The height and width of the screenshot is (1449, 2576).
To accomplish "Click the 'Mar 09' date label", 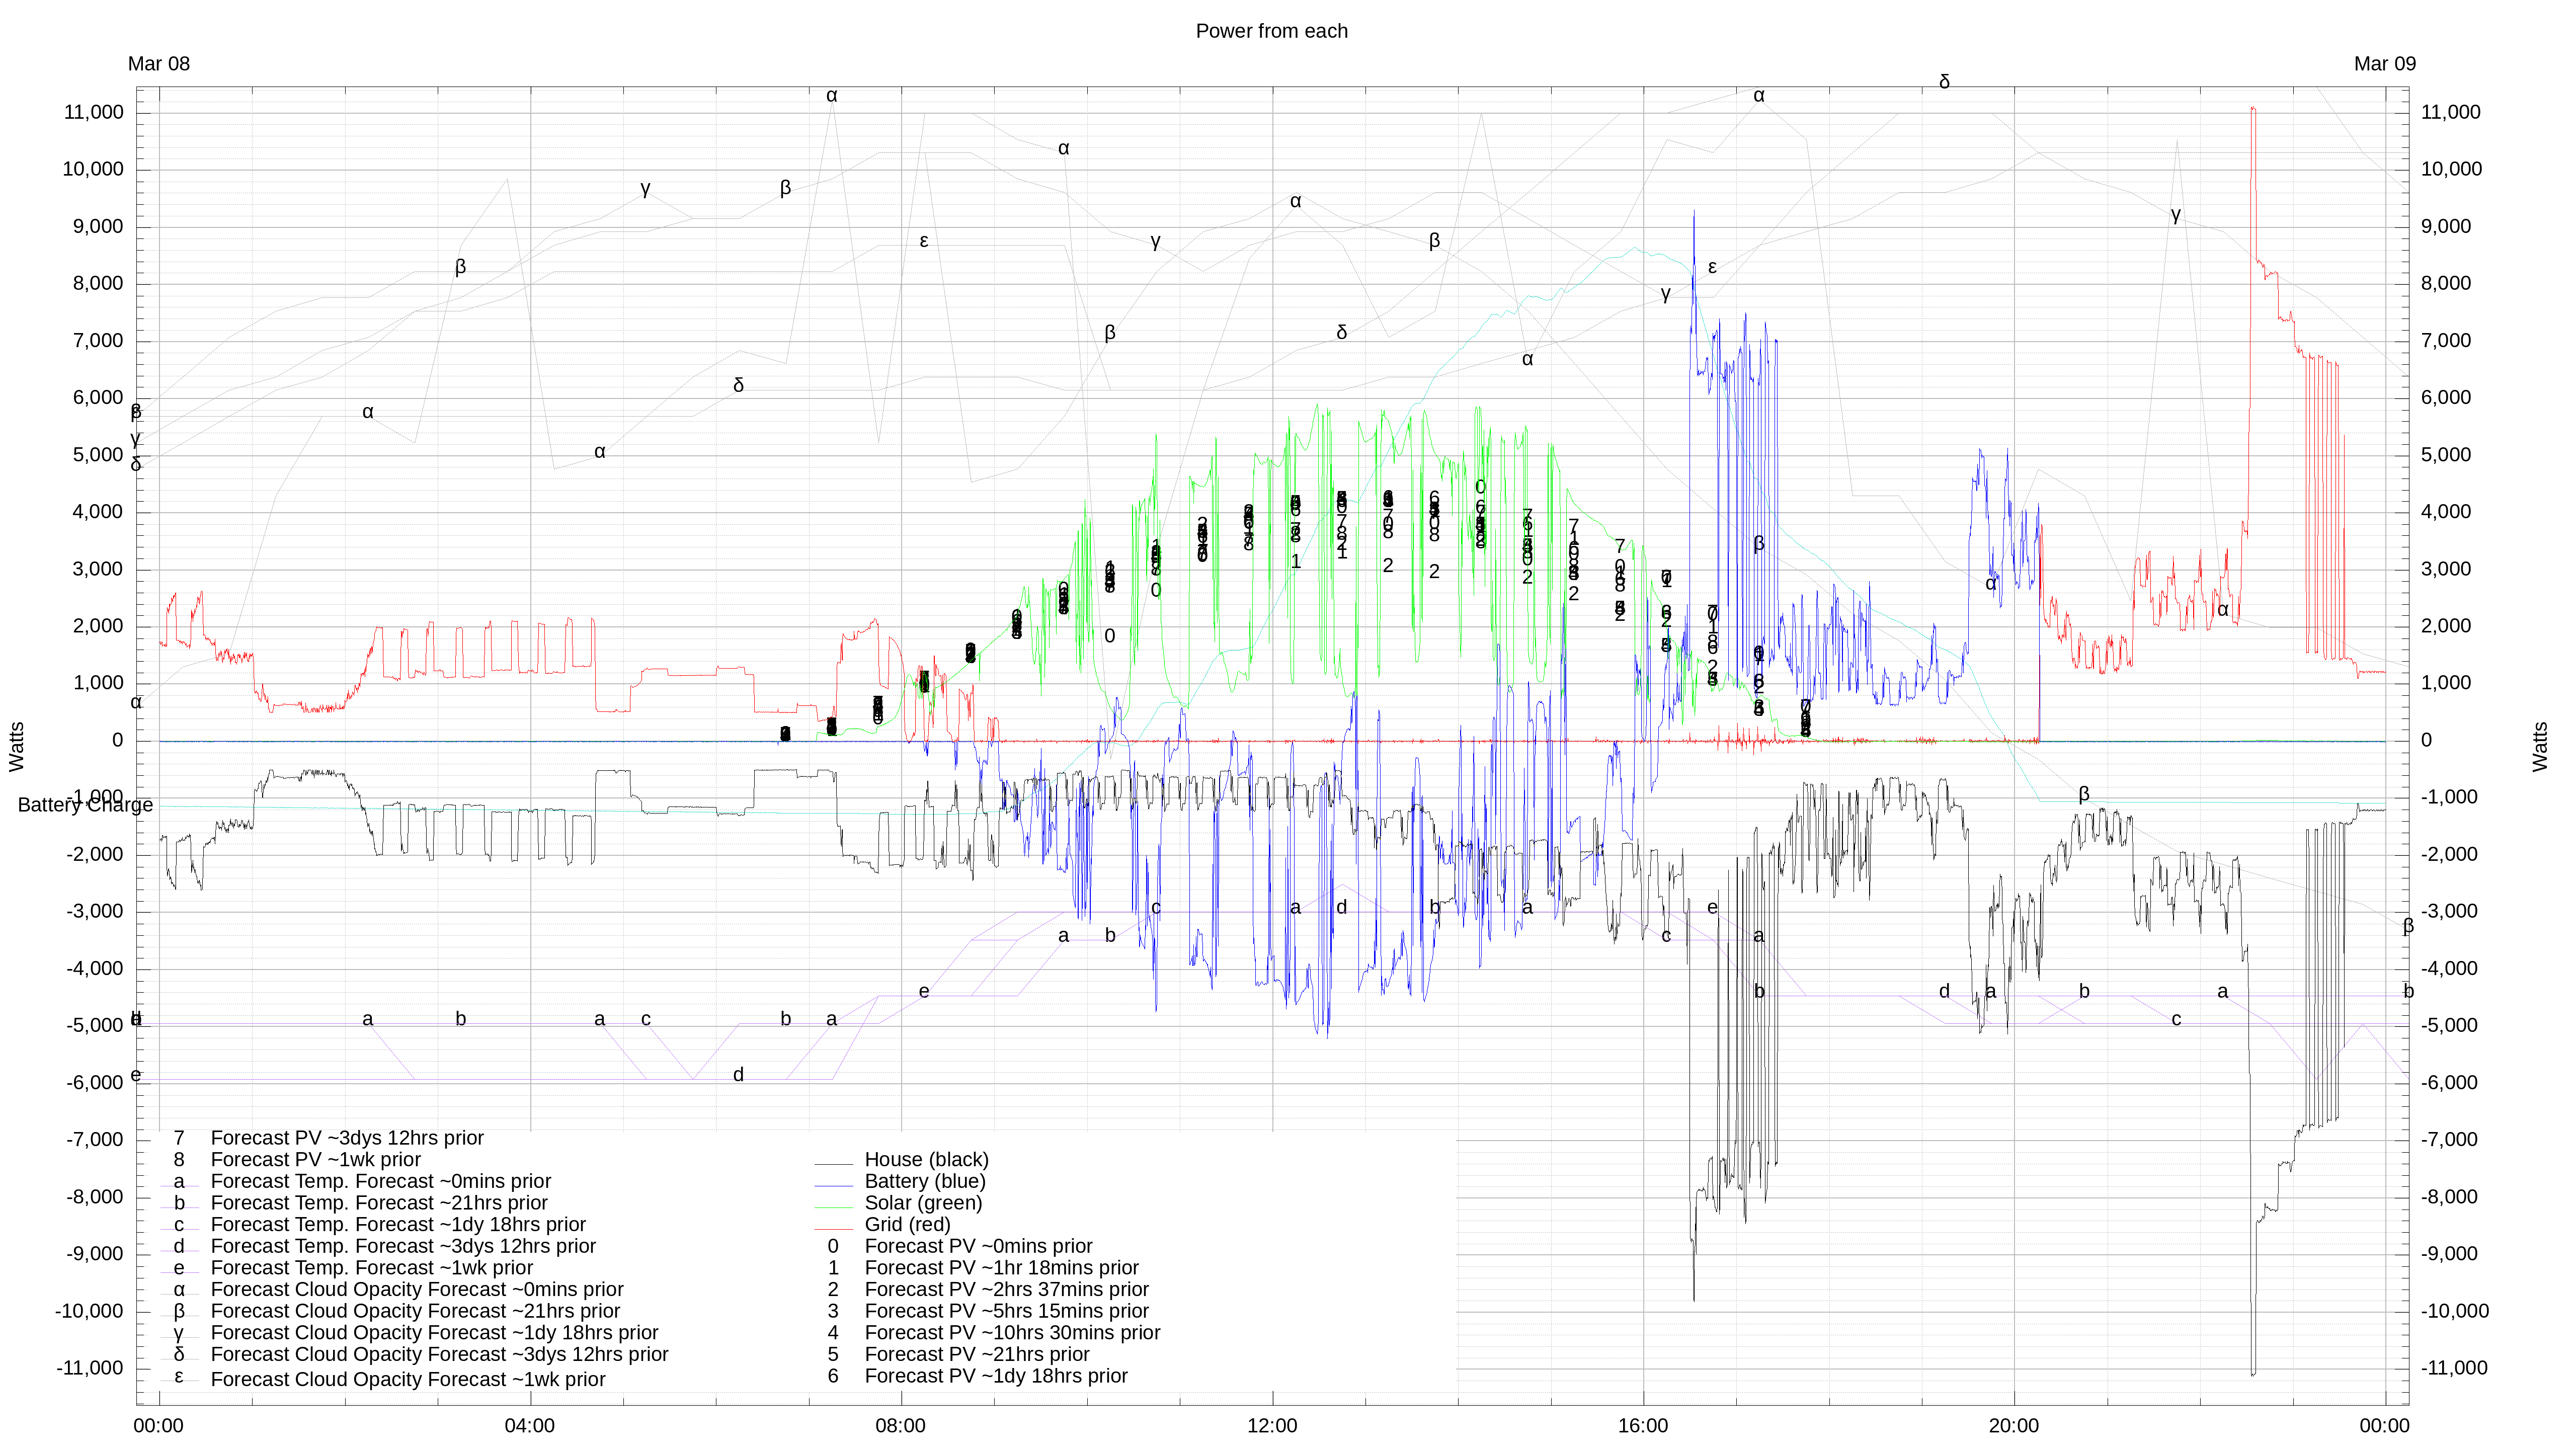I will point(2384,64).
